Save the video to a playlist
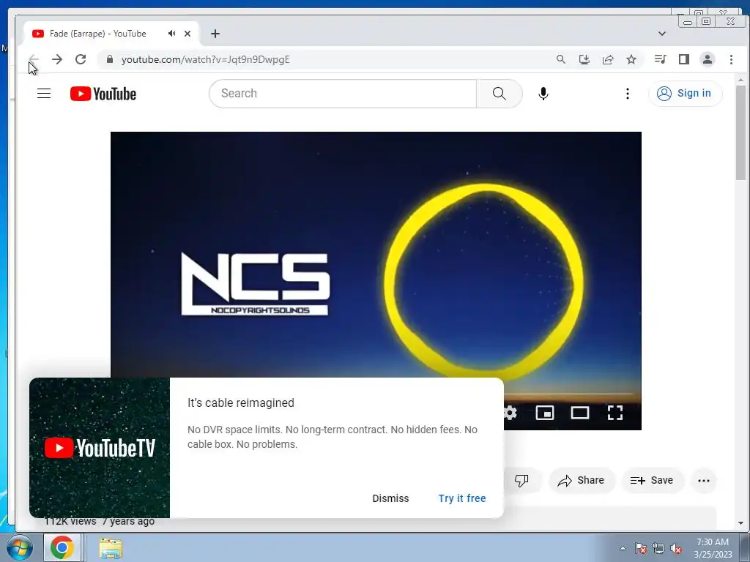Viewport: 750px width, 562px height. 652,480
